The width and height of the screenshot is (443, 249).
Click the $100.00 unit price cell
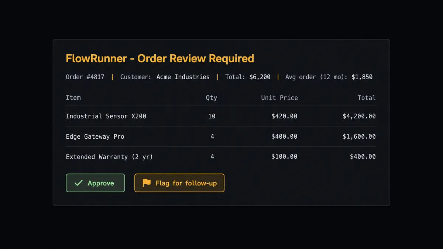pyautogui.click(x=284, y=157)
